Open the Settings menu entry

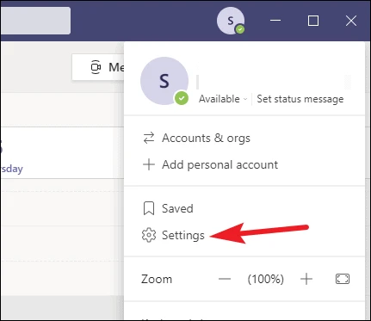click(173, 235)
